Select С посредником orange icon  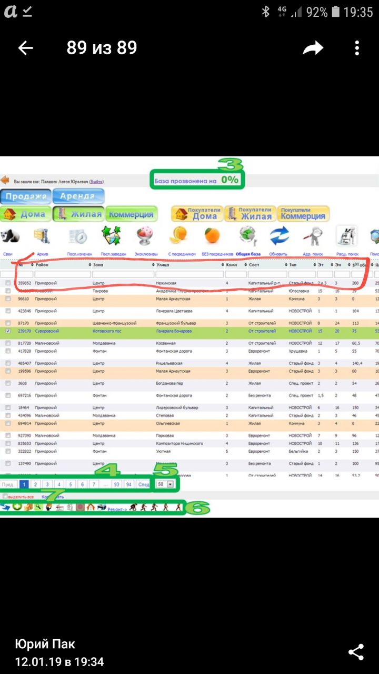tap(179, 234)
